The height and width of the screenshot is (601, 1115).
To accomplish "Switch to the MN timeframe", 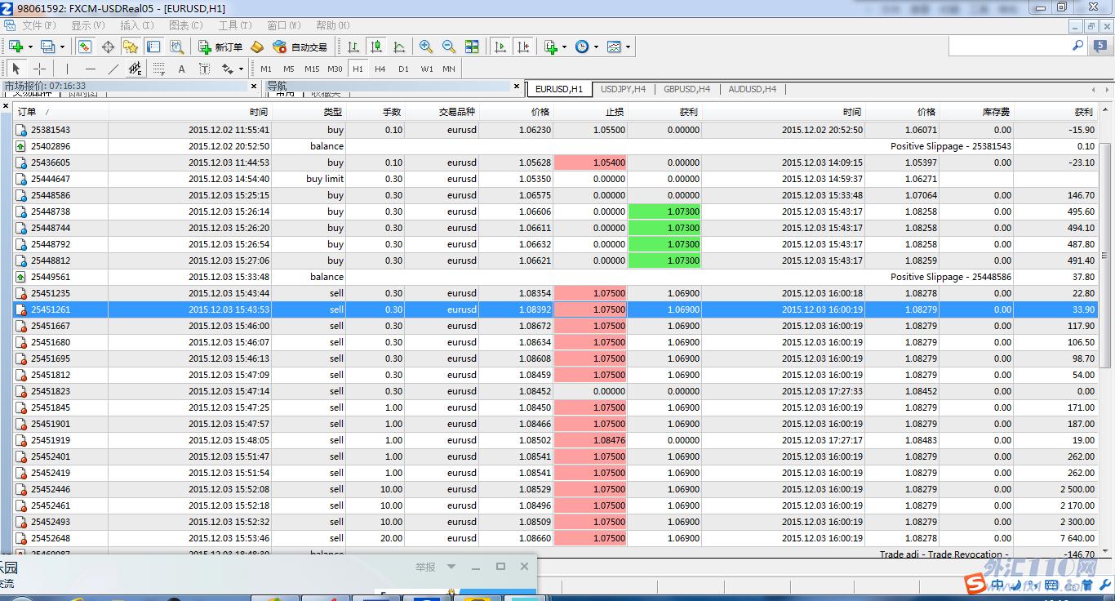I will (449, 69).
